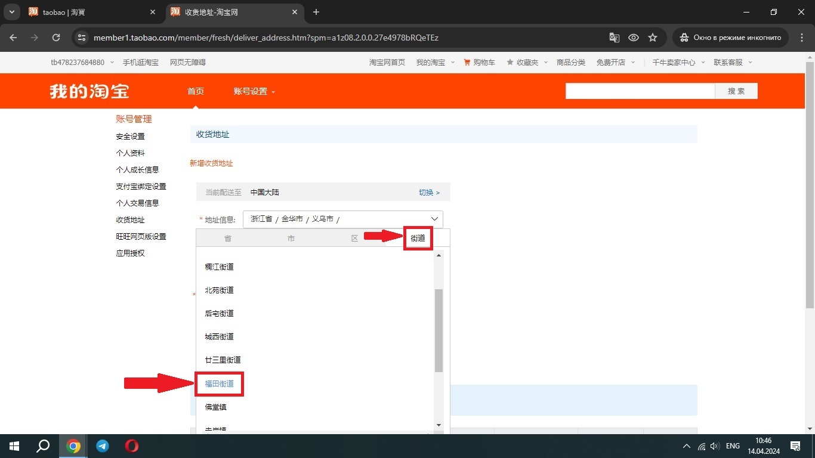
Task: Select 福田街道 from the list
Action: 219,383
